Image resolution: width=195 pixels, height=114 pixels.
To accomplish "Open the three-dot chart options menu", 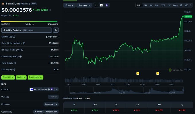I will pyautogui.click(x=191, y=5).
